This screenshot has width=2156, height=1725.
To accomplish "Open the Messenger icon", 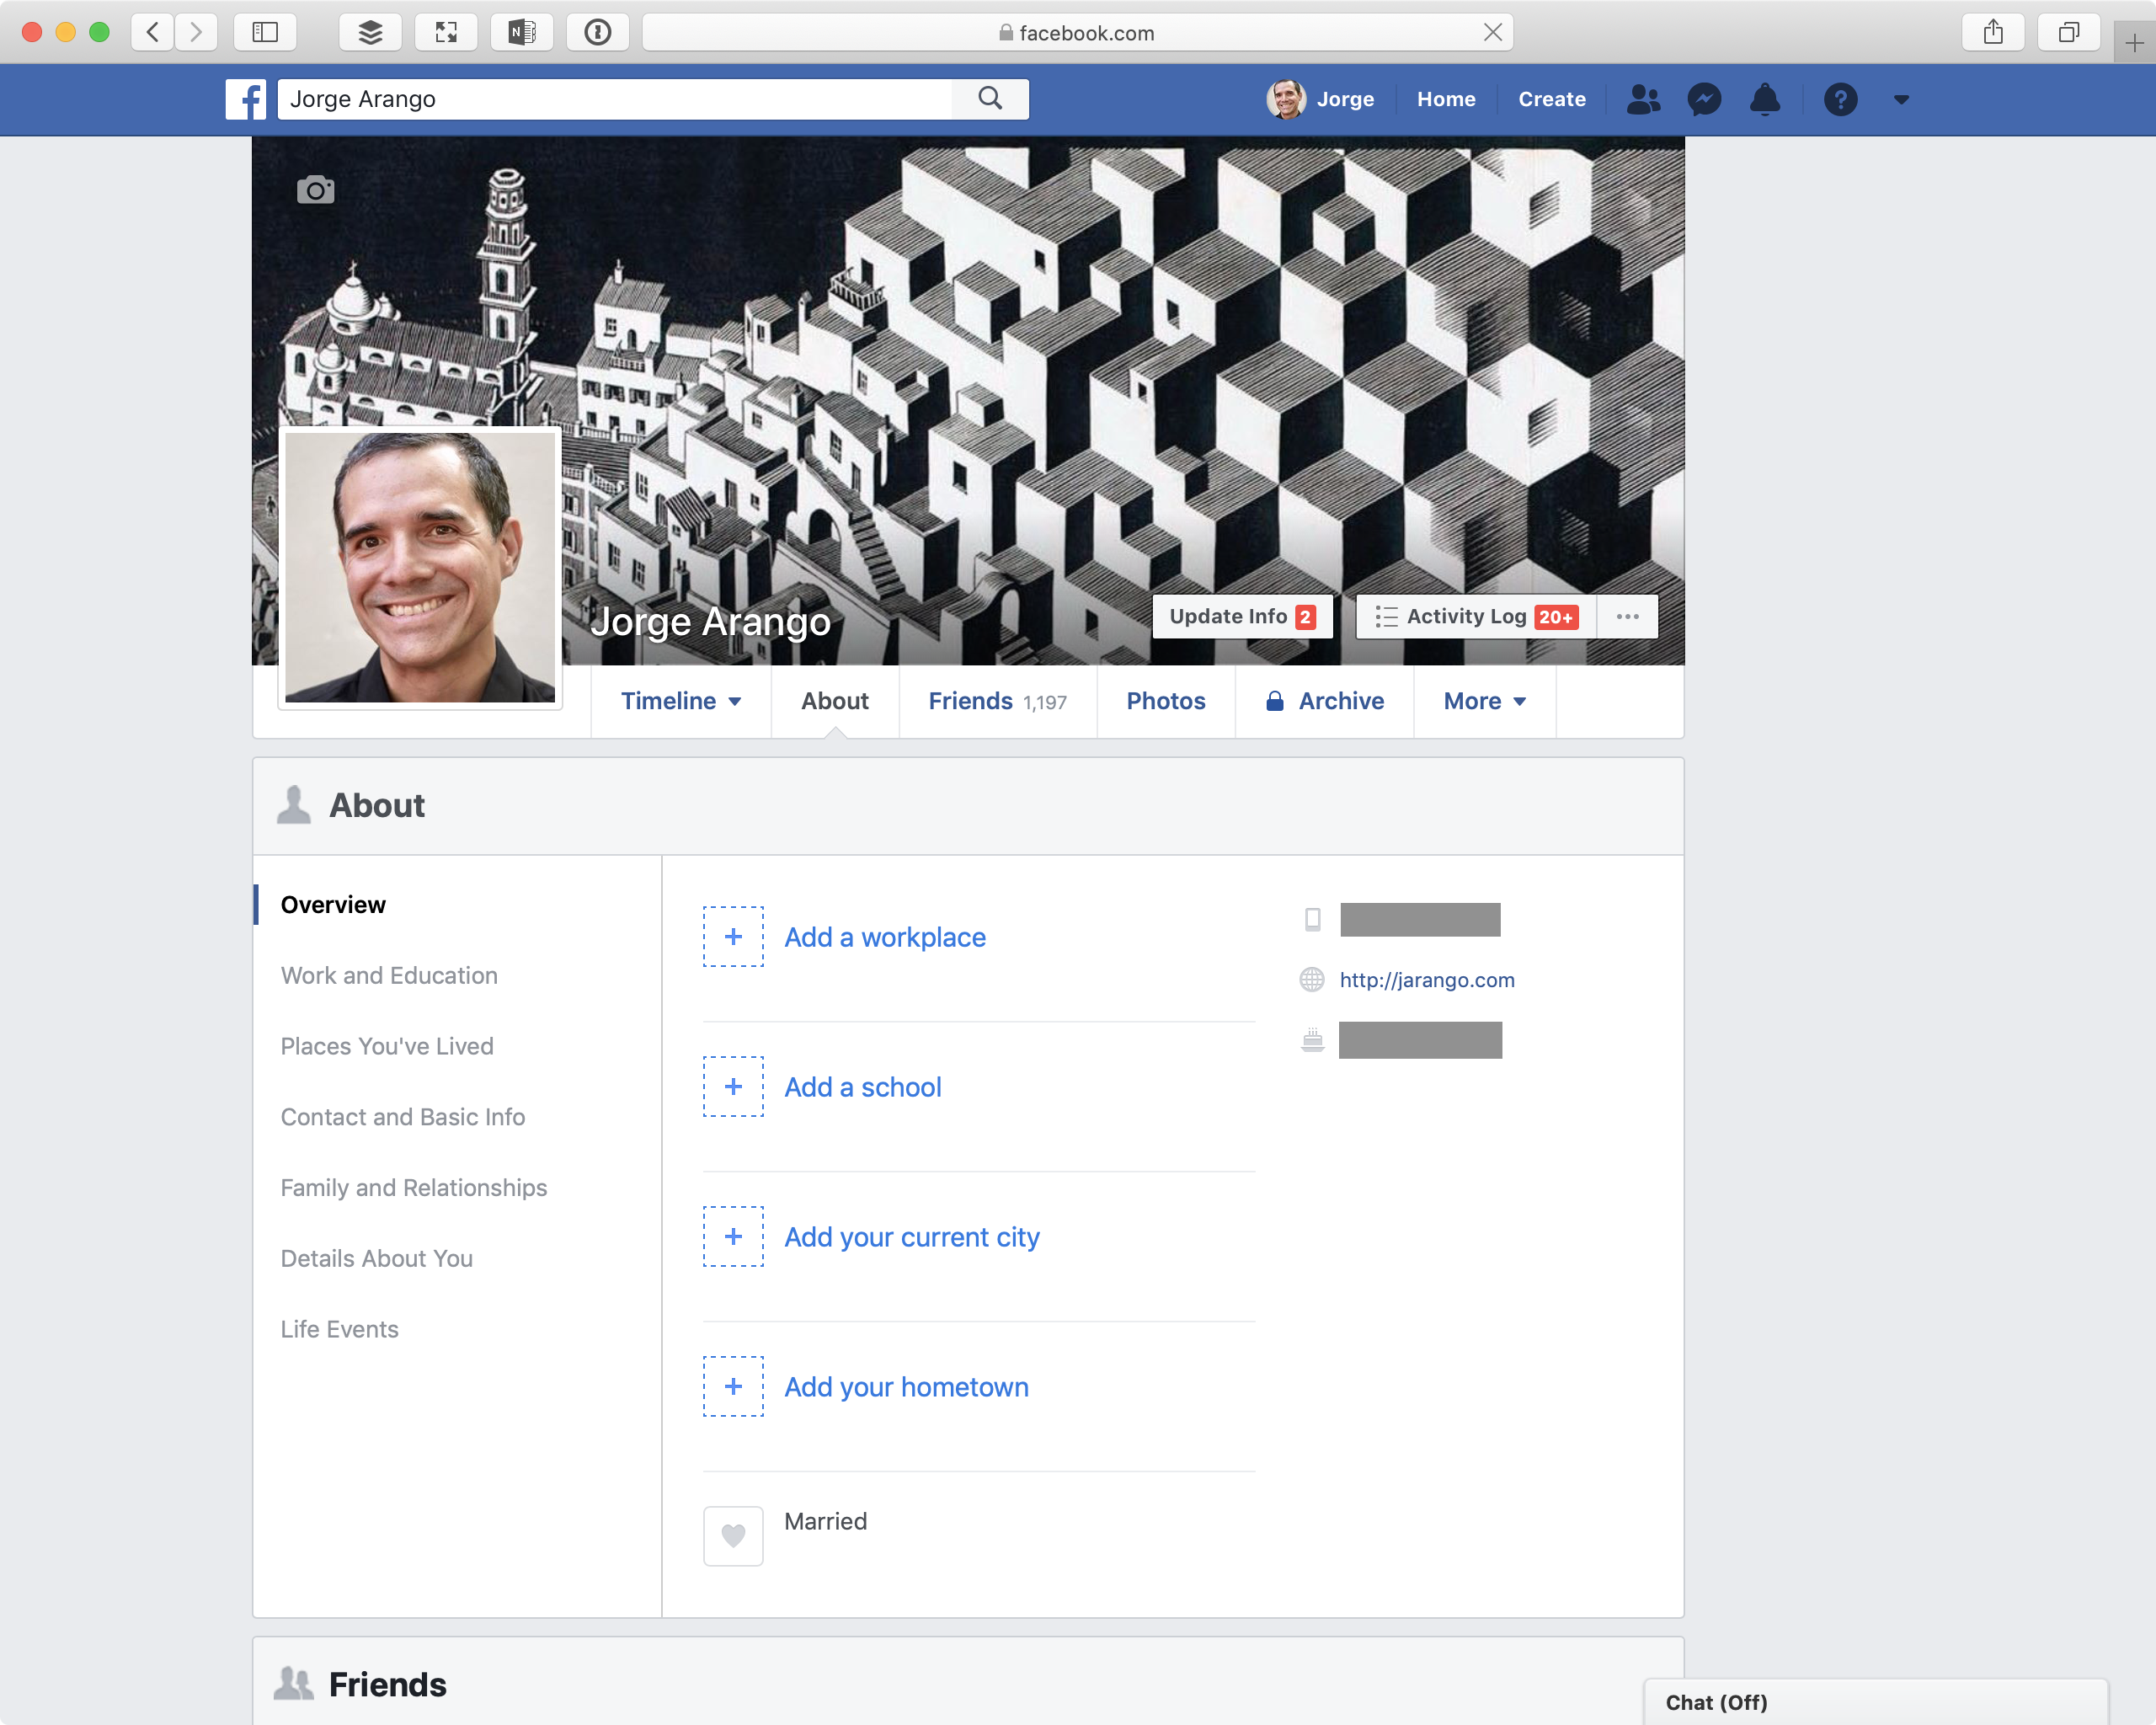I will pos(1704,99).
